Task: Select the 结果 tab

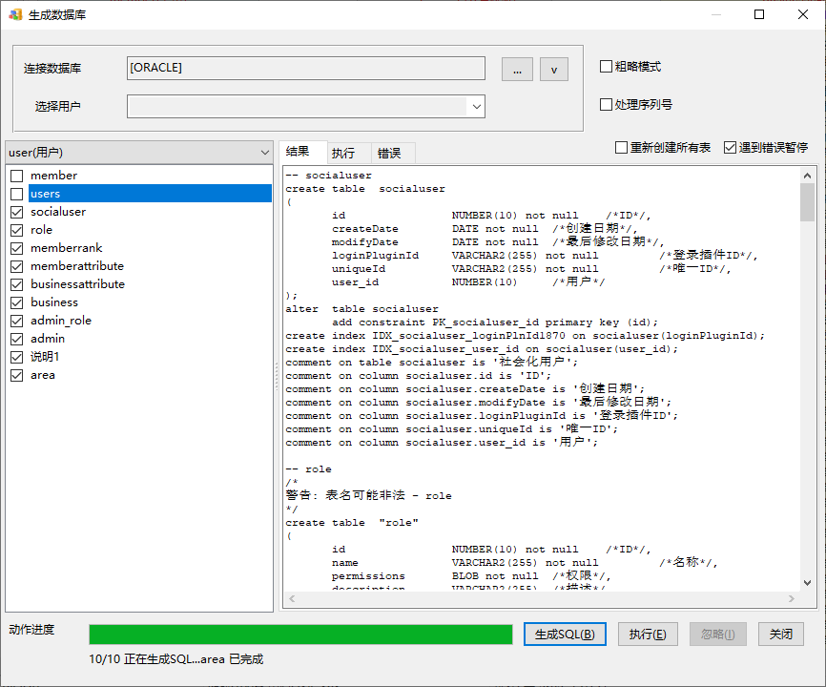Action: (299, 152)
